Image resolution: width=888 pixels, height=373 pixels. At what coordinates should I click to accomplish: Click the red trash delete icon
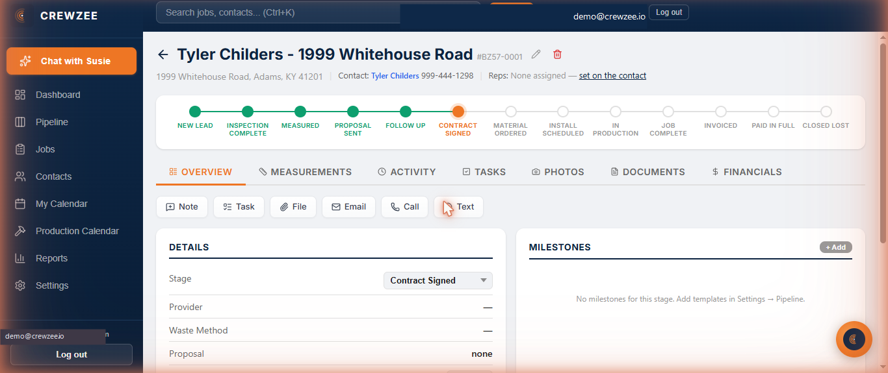click(557, 54)
